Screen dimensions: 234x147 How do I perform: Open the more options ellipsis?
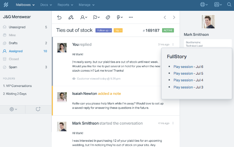pos(131,17)
